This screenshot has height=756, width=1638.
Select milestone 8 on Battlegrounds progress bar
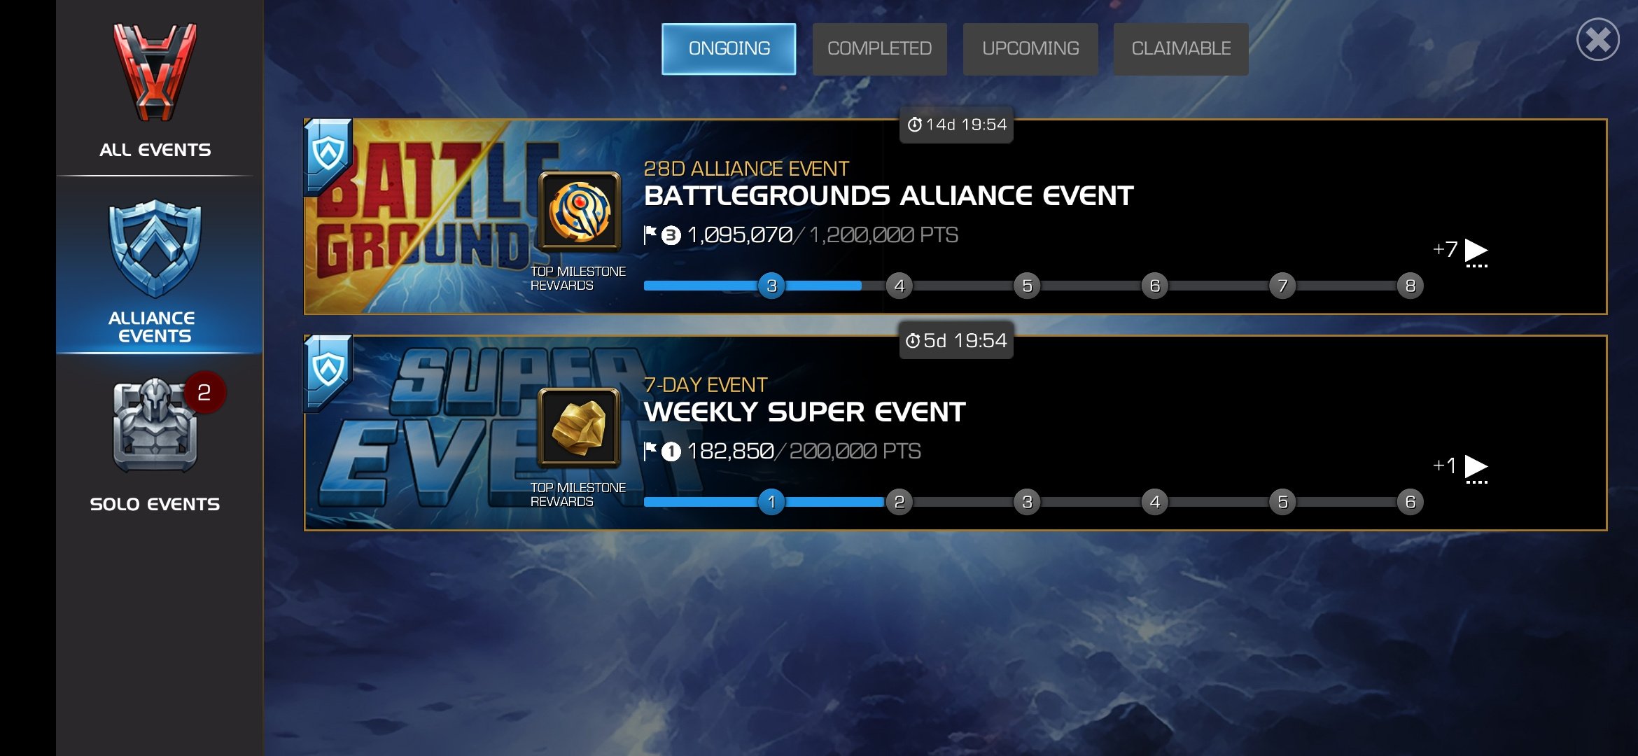(1410, 286)
